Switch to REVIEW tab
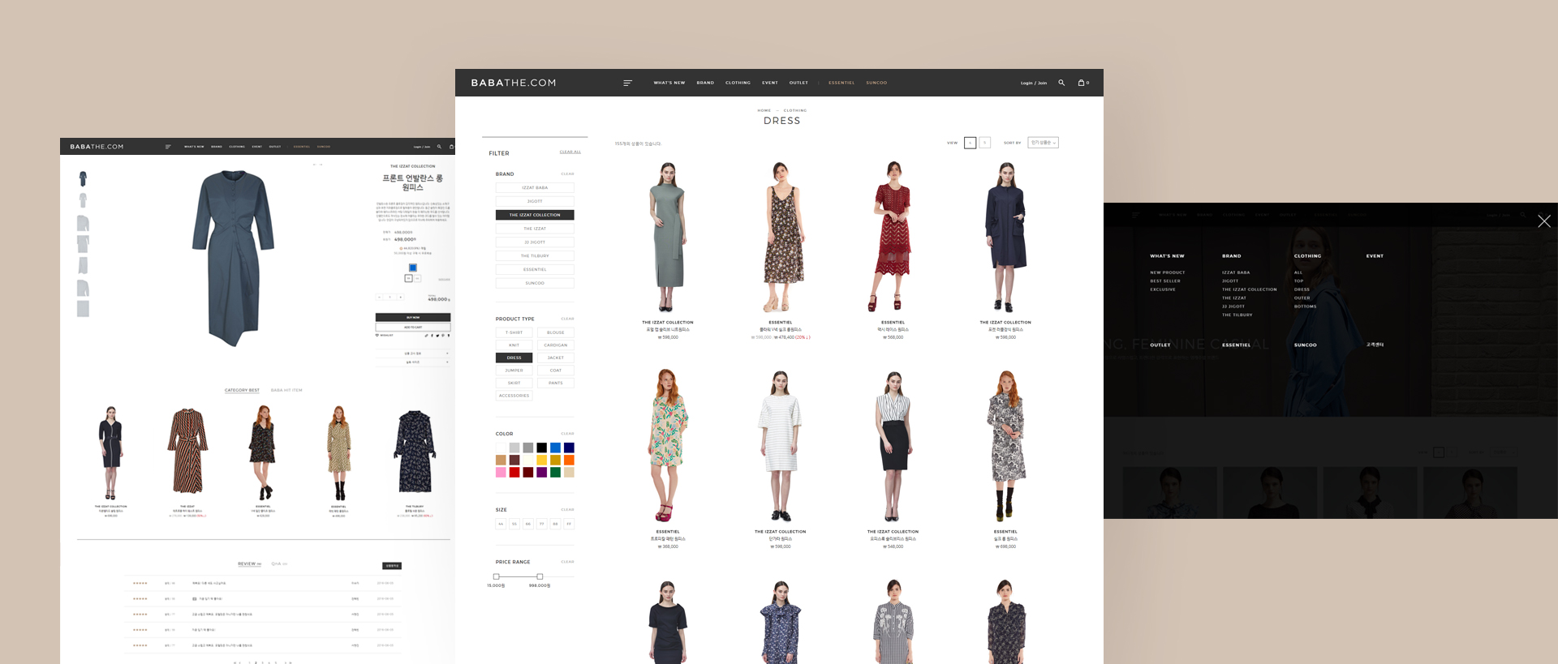Image resolution: width=1558 pixels, height=664 pixels. (x=249, y=563)
